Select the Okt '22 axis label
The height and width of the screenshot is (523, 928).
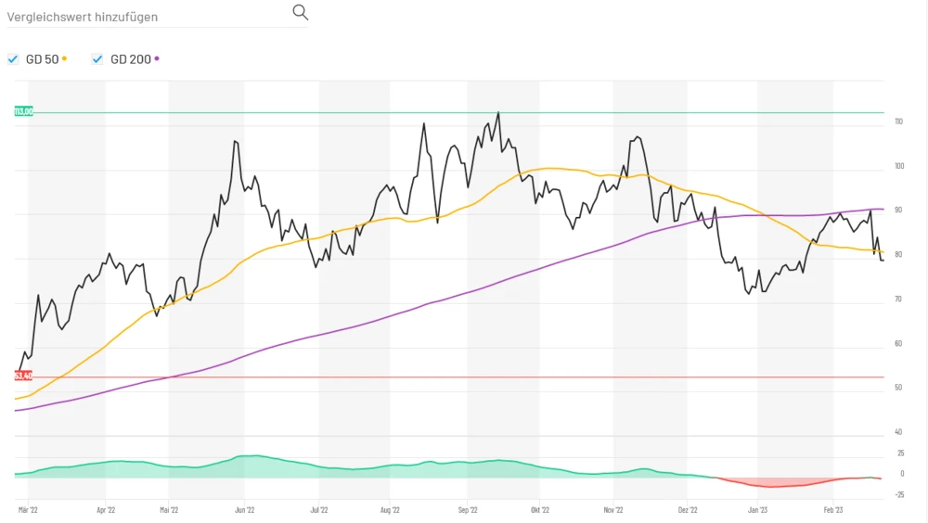click(540, 509)
